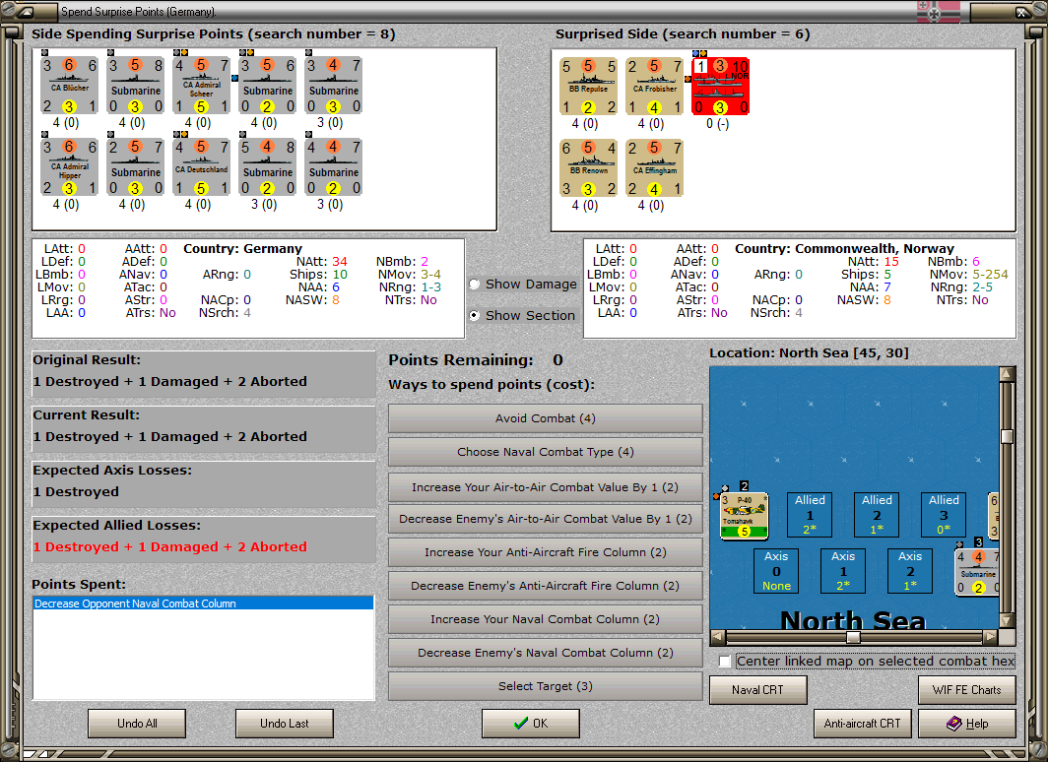Enable center linked map on combat hex
Image resolution: width=1048 pixels, height=762 pixels.
725,662
